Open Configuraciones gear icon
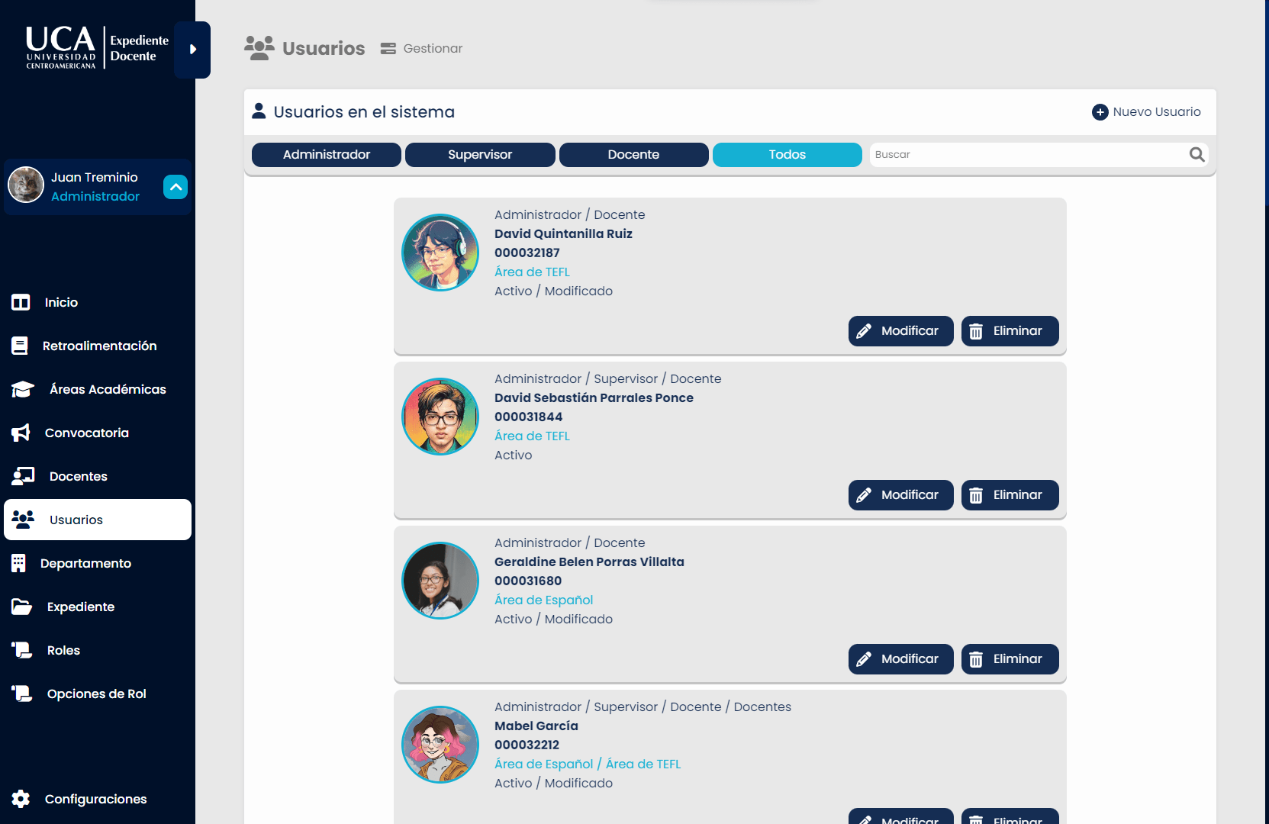1269x824 pixels. (21, 799)
